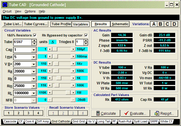Click right arrow of Rk slider
Screen dimensions: 181x126
[x=73, y=78]
